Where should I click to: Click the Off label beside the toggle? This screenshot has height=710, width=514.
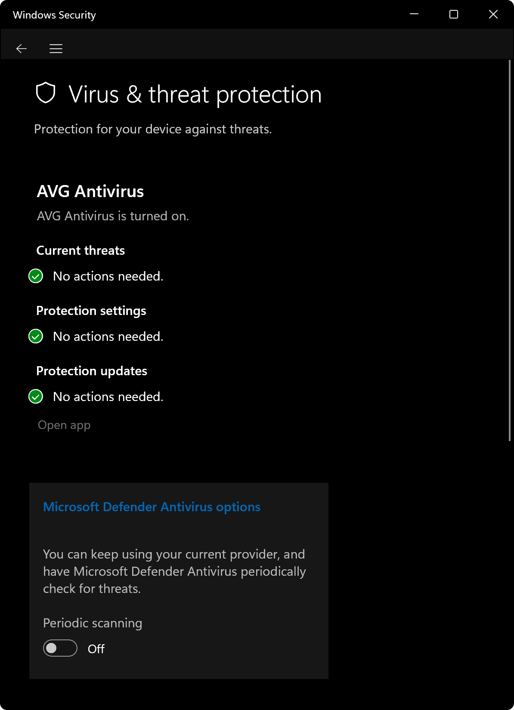click(x=96, y=649)
